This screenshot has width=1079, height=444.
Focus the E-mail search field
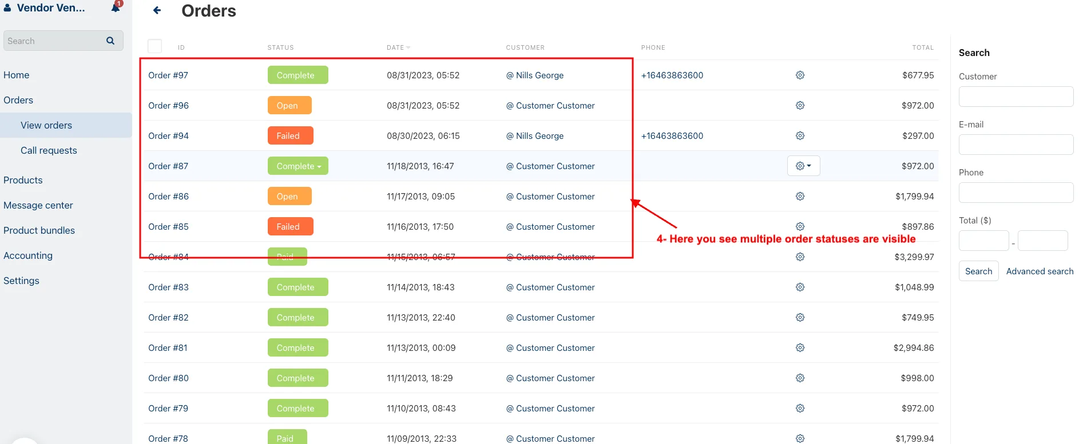[x=1015, y=145]
